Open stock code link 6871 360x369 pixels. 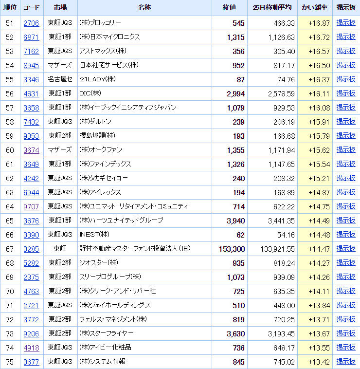[31, 37]
